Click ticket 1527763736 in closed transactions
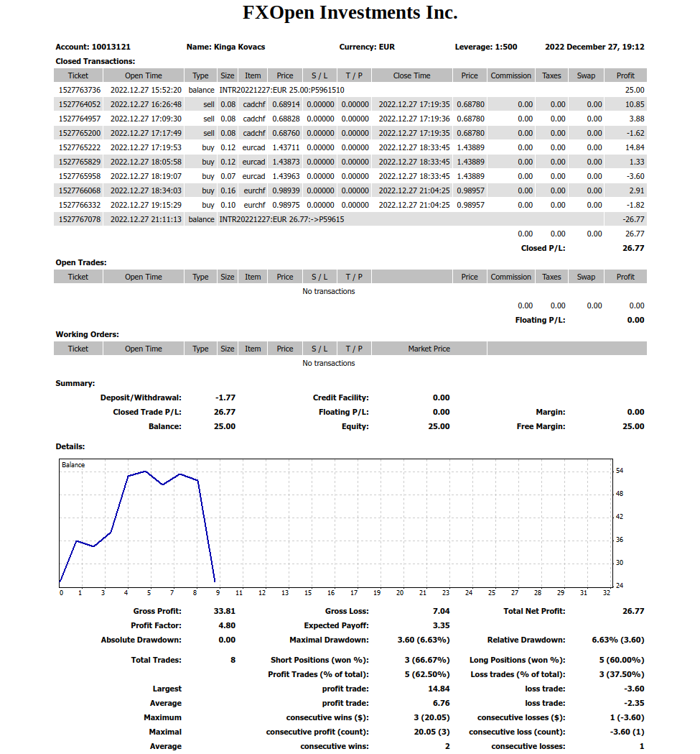This screenshot has width=700, height=754. (80, 90)
